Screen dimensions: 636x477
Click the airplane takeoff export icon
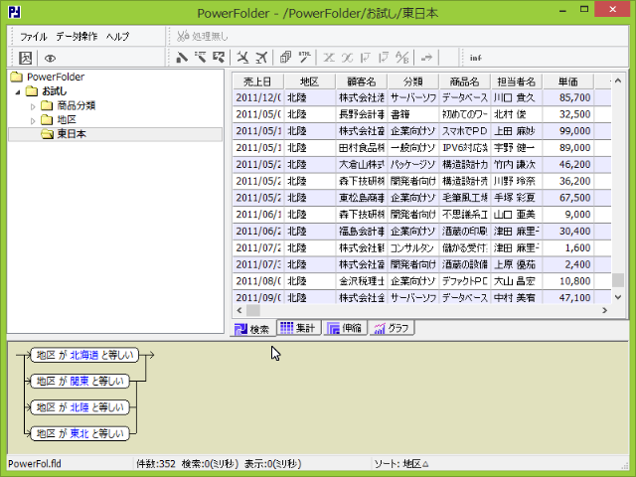pos(261,58)
